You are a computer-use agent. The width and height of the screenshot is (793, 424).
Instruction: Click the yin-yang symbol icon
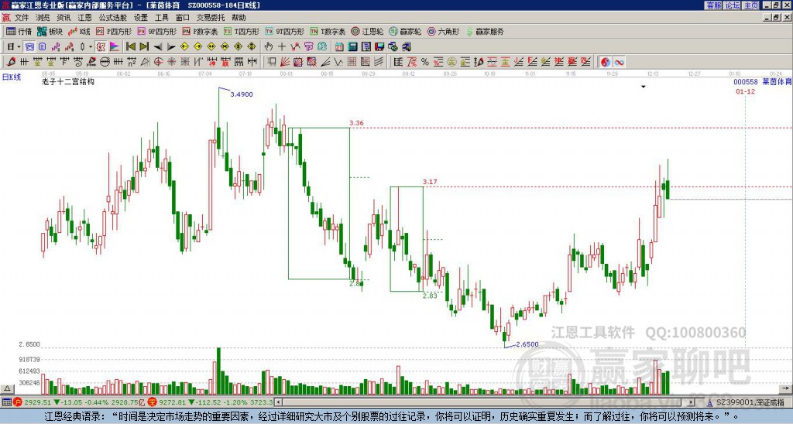point(605,62)
